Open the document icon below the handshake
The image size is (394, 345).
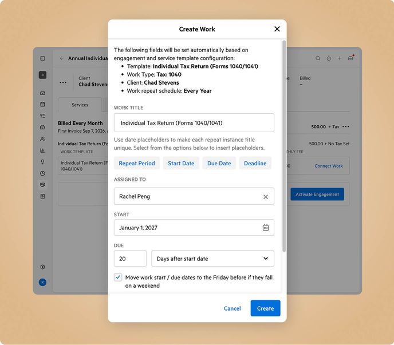tap(42, 196)
